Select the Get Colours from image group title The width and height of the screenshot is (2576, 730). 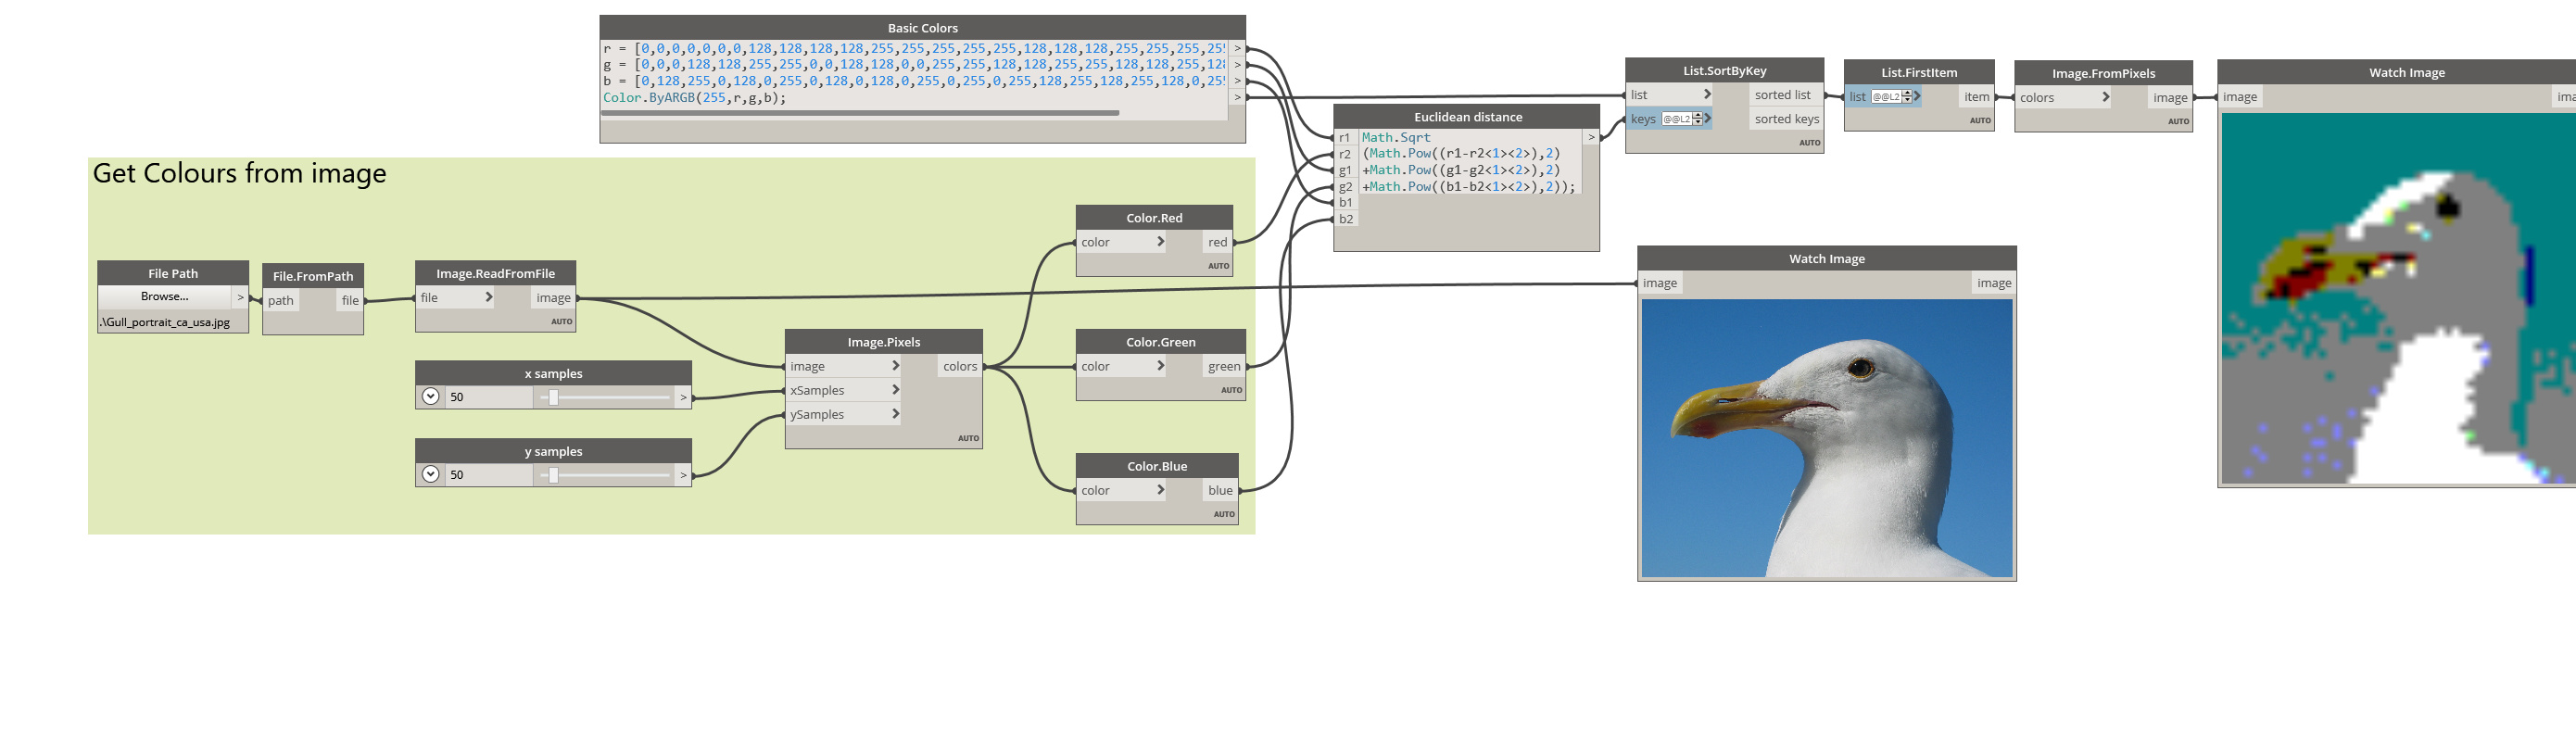click(x=239, y=174)
